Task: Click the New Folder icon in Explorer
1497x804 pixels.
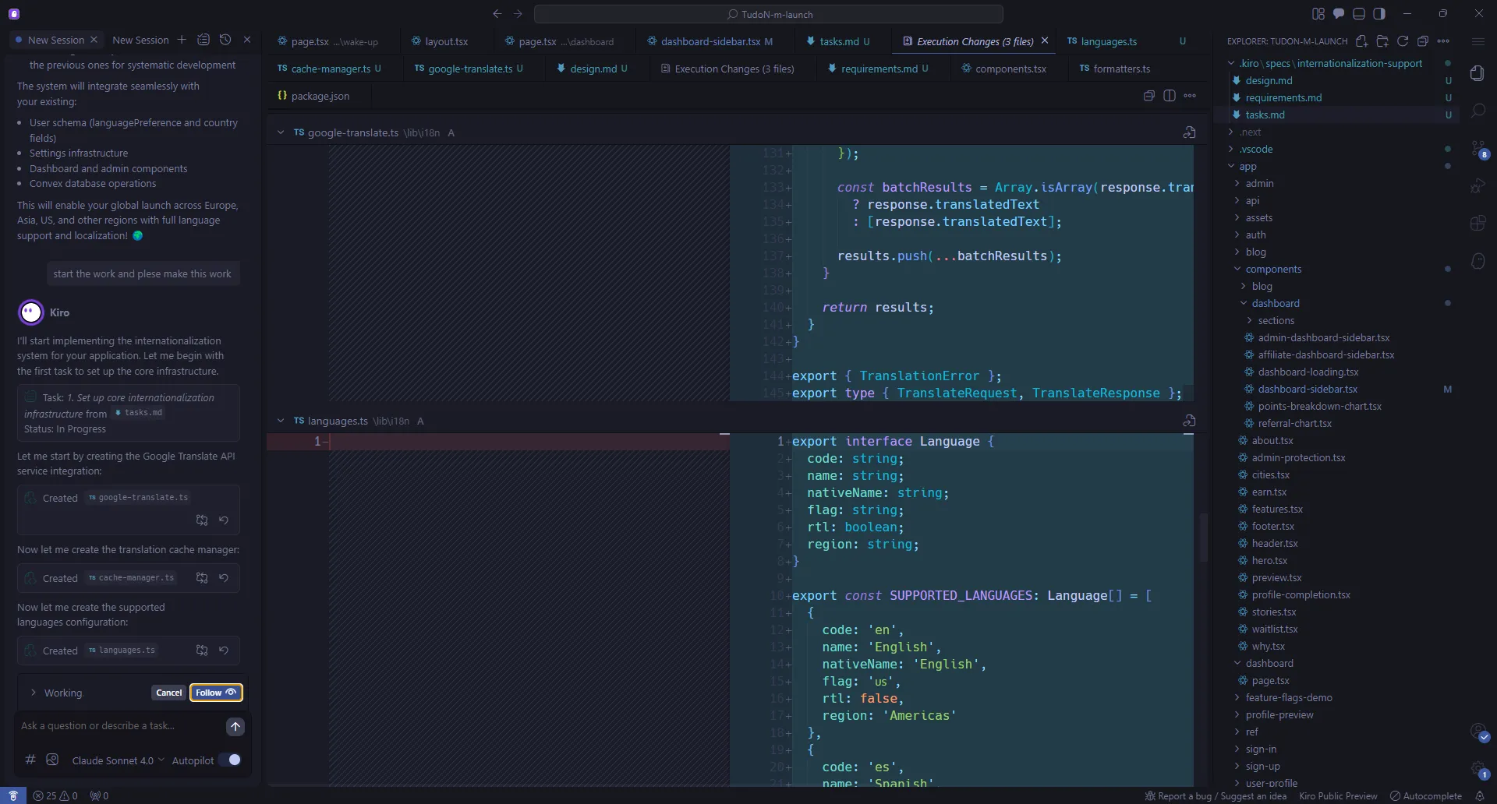Action: (x=1382, y=41)
